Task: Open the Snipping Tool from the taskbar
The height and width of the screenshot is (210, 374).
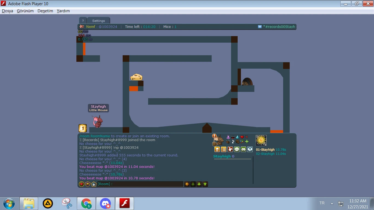Action: coord(67,203)
